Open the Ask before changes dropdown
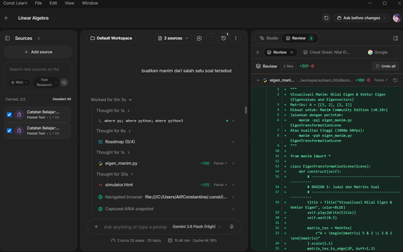403x252 pixels. [362, 18]
